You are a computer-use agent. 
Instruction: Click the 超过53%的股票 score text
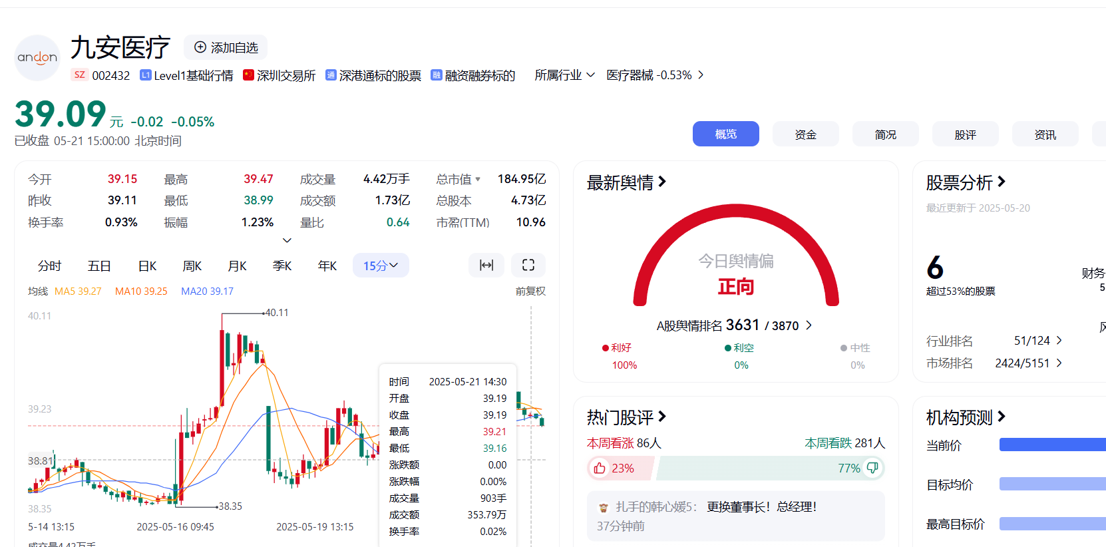pos(961,291)
